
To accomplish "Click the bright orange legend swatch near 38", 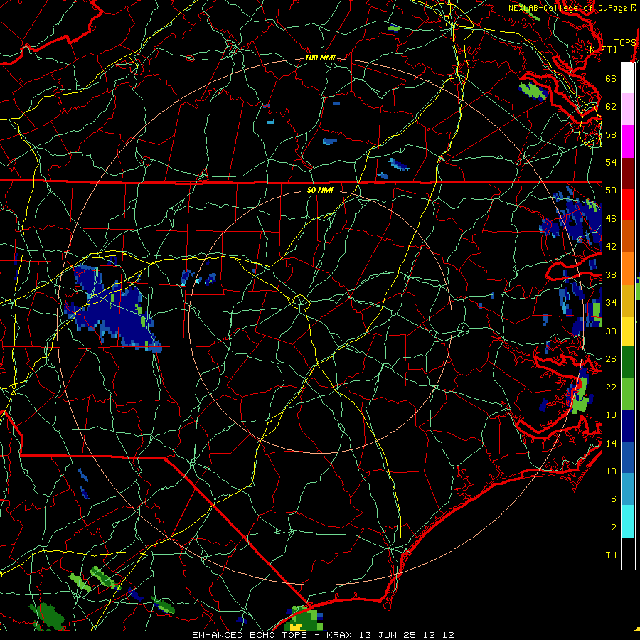I will click(x=628, y=269).
